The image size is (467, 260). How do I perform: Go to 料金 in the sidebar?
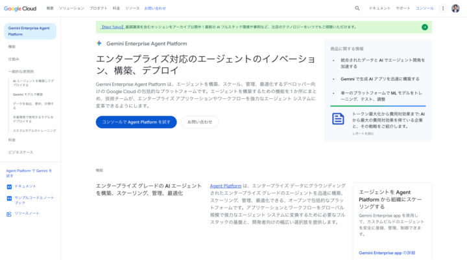pyautogui.click(x=12, y=140)
